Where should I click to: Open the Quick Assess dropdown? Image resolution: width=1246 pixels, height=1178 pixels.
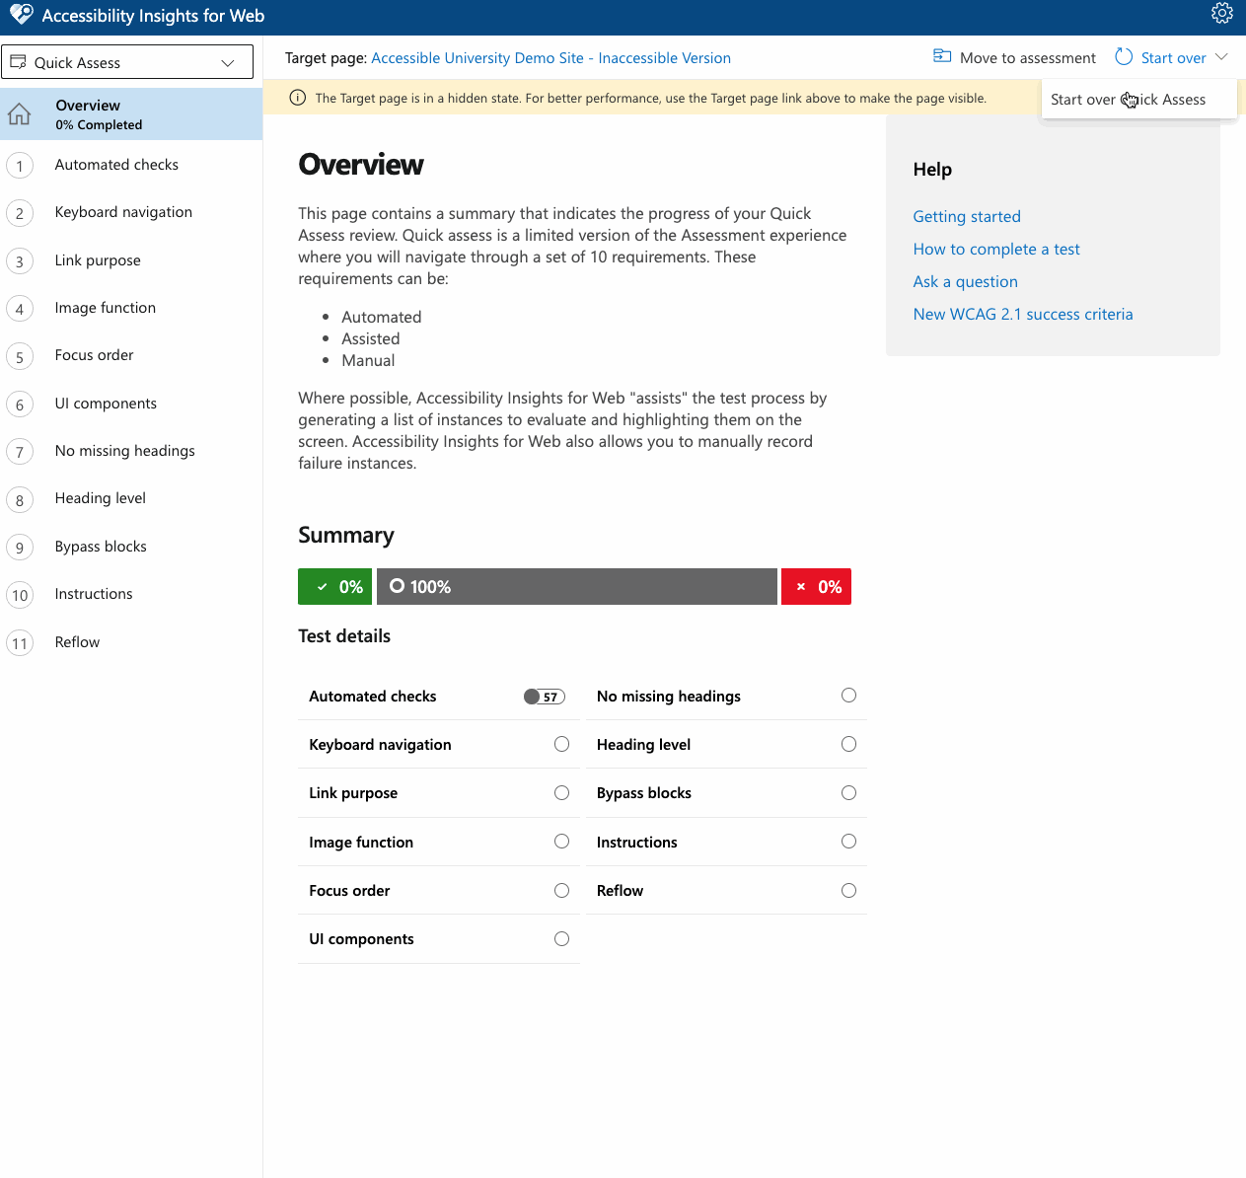[127, 62]
